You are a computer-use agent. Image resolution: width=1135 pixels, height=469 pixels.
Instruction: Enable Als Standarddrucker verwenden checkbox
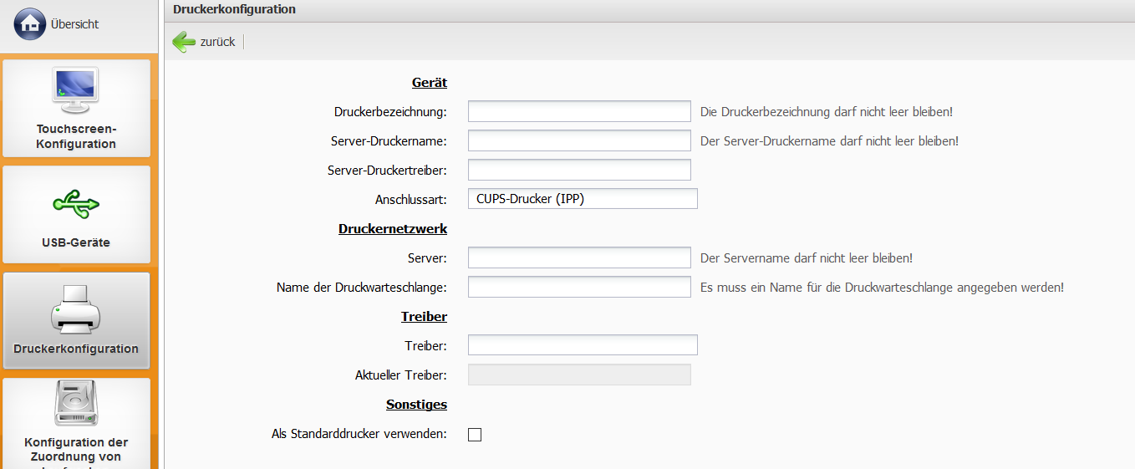pos(475,435)
